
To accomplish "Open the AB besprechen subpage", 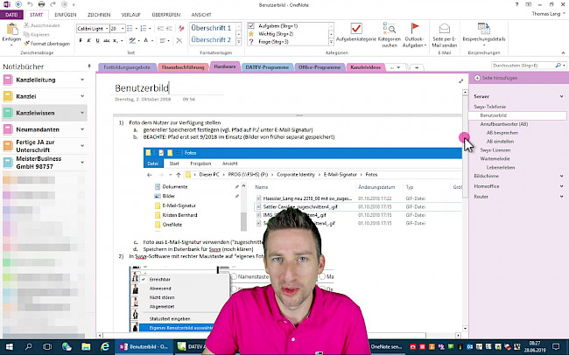I will click(500, 133).
